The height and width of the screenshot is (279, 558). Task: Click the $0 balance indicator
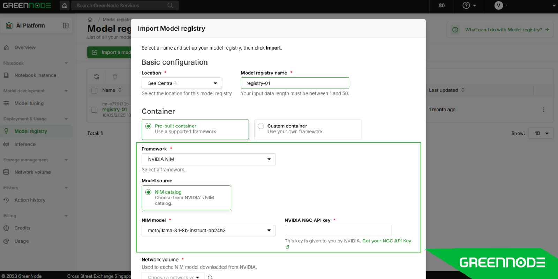point(442,6)
